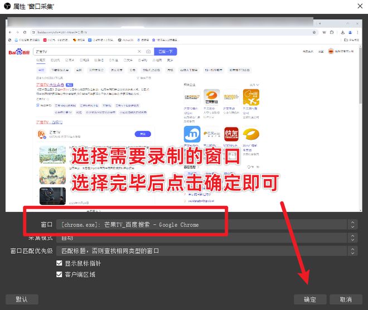
Task: Click Chrome's profile avatar icon in the toolbar
Action: pyautogui.click(x=350, y=32)
